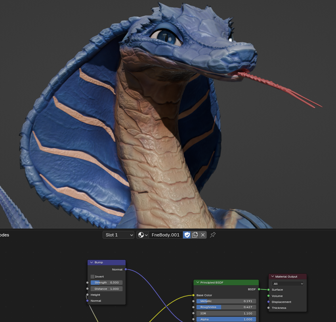Click the Surface input socket
The height and width of the screenshot is (322, 336).
[x=269, y=290]
